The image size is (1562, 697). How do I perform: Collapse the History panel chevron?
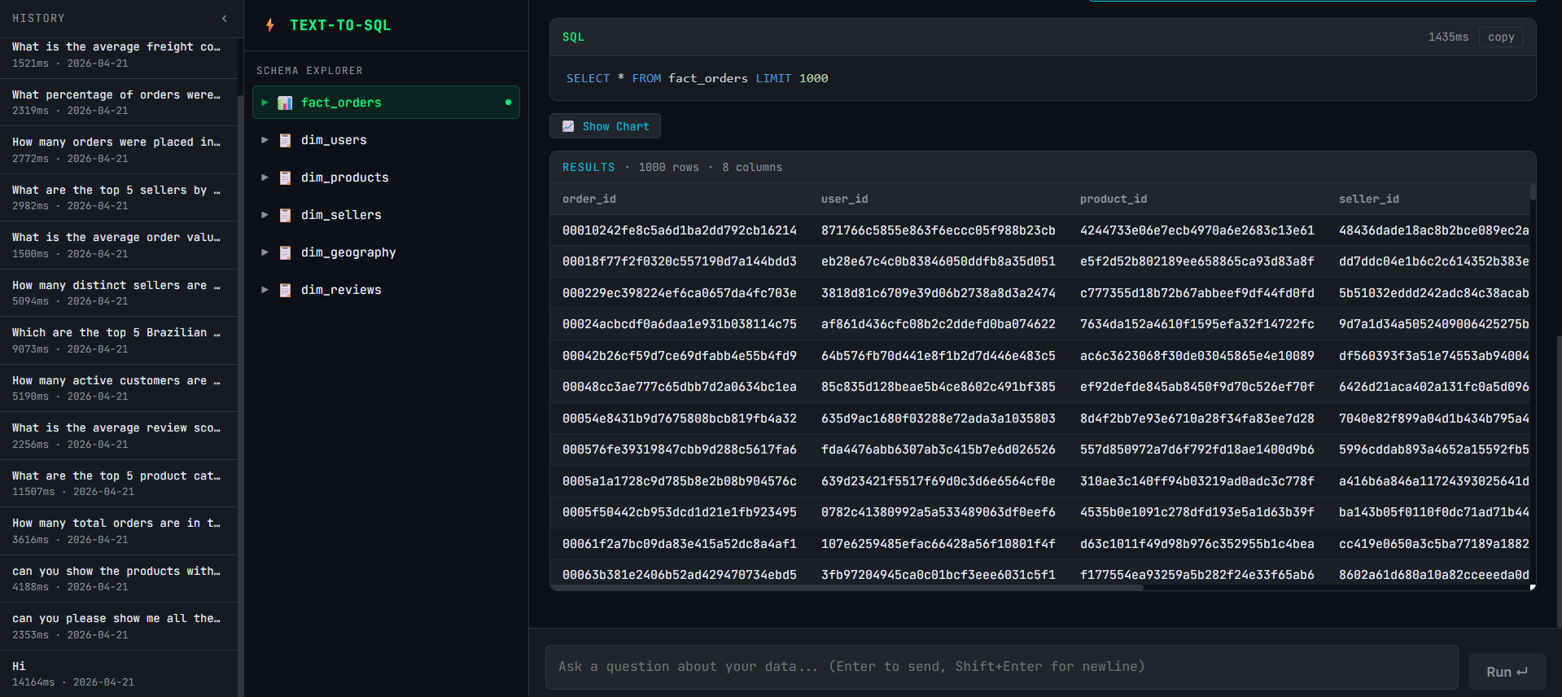tap(225, 18)
